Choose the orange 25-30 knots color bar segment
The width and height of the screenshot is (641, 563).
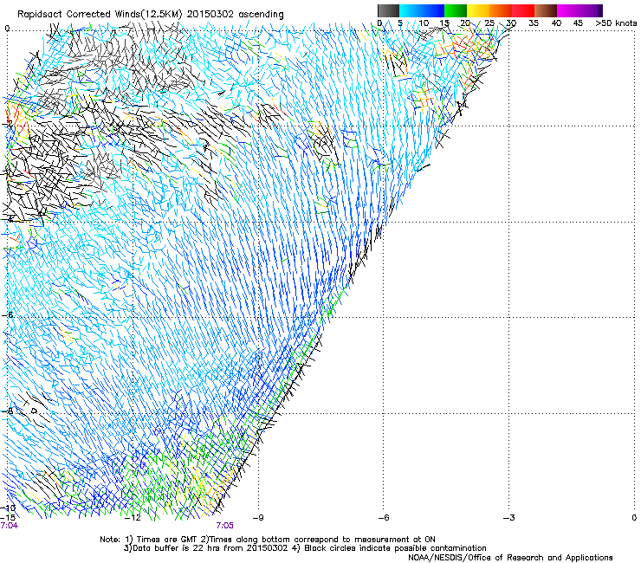tap(501, 10)
